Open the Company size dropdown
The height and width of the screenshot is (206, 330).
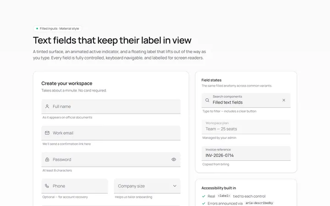coord(147,186)
